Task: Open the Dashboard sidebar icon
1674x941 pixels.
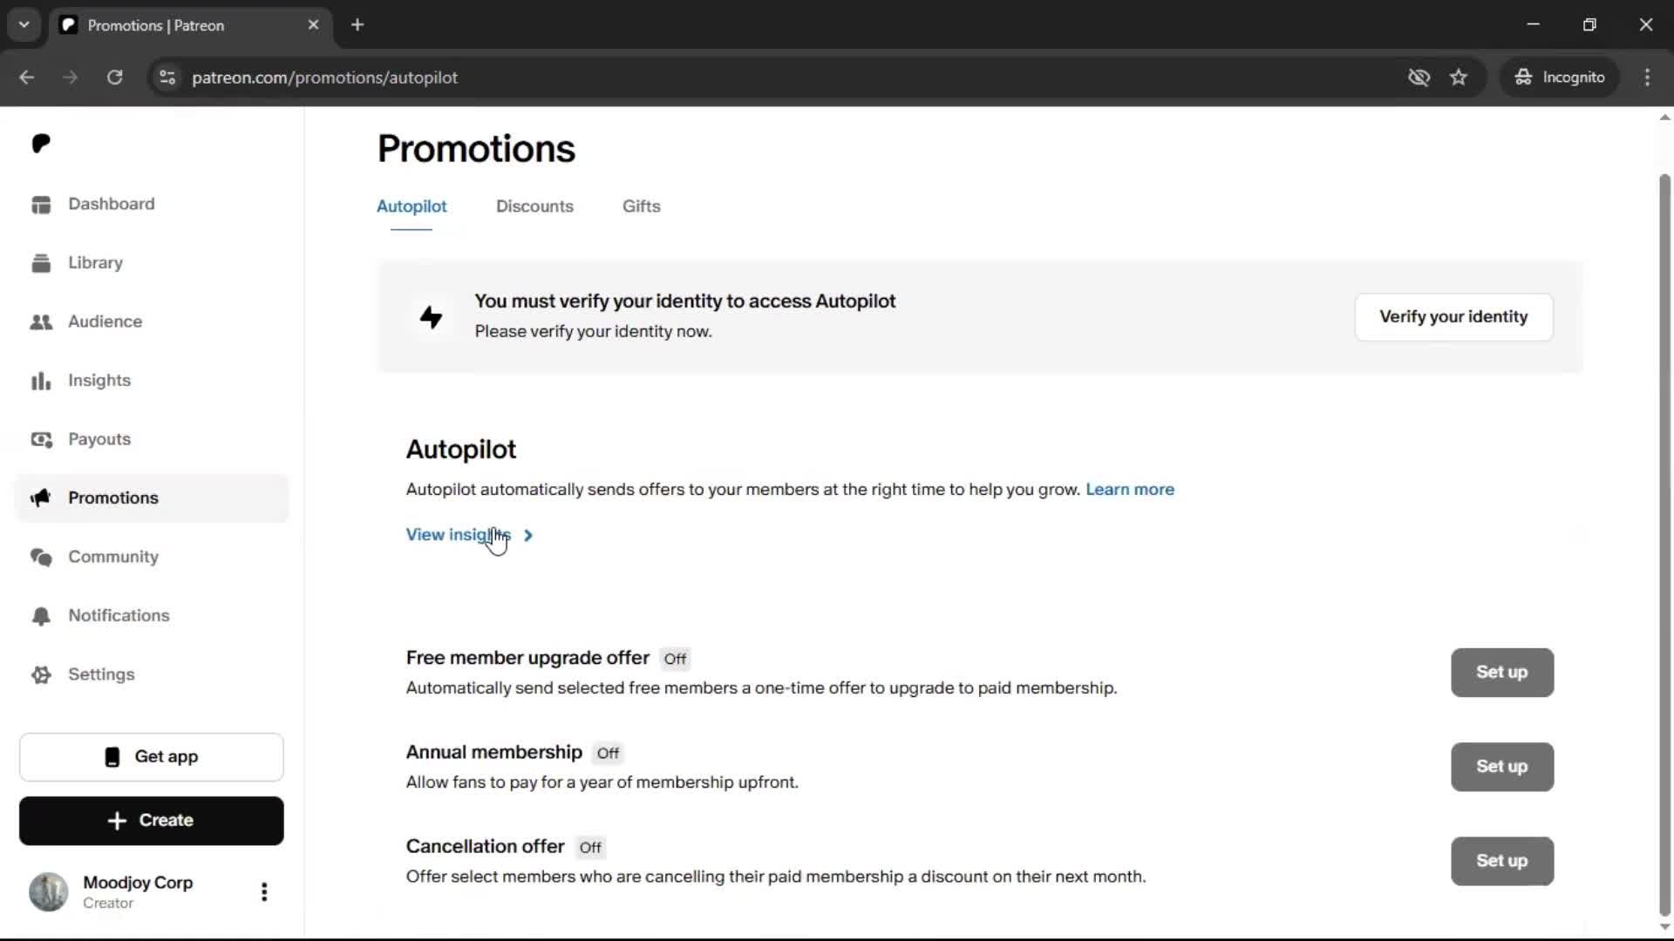Action: (x=41, y=204)
